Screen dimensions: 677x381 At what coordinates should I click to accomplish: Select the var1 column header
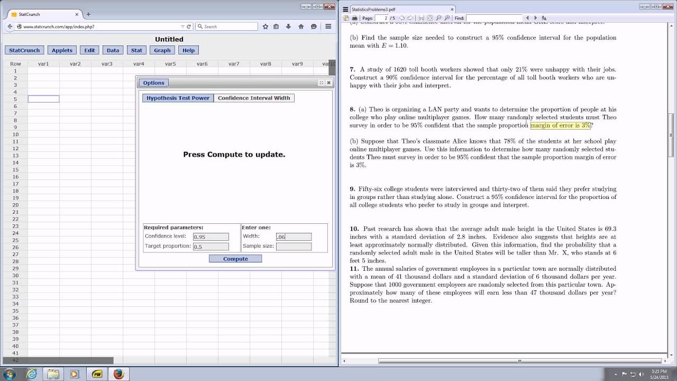coord(43,64)
